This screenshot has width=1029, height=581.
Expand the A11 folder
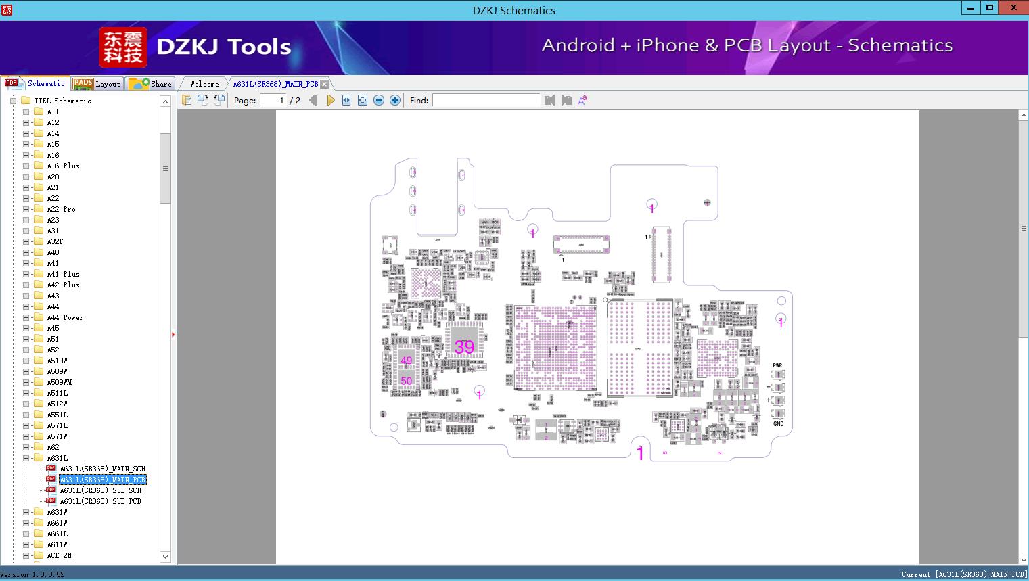26,112
